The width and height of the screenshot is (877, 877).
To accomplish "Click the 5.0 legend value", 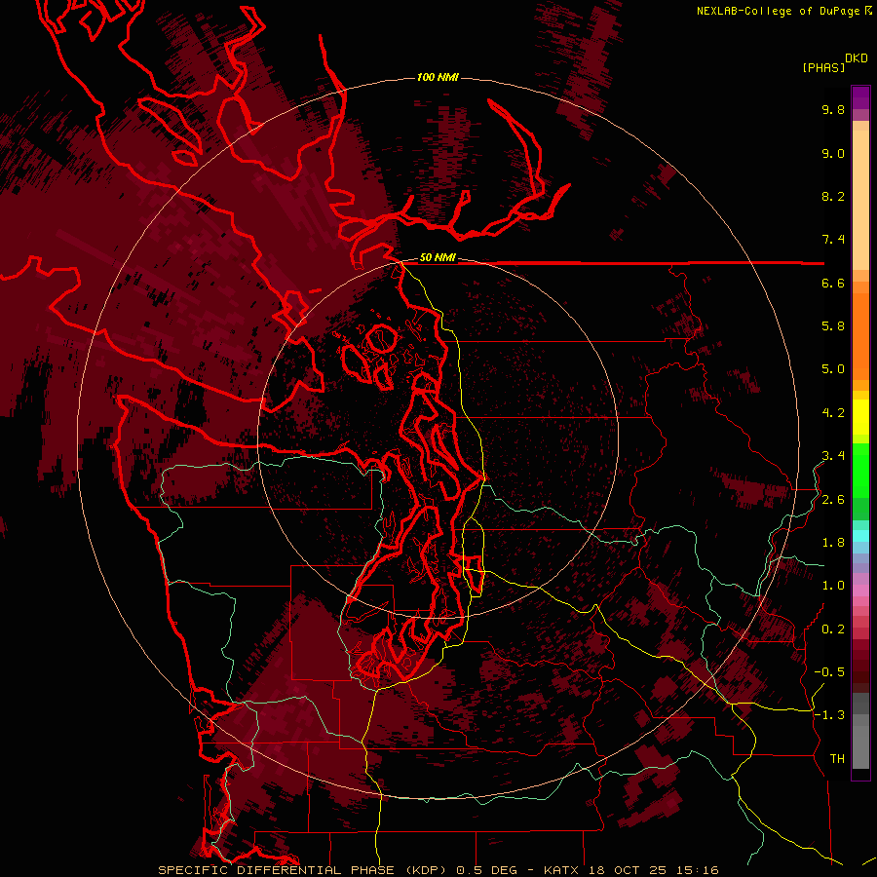I will [833, 369].
